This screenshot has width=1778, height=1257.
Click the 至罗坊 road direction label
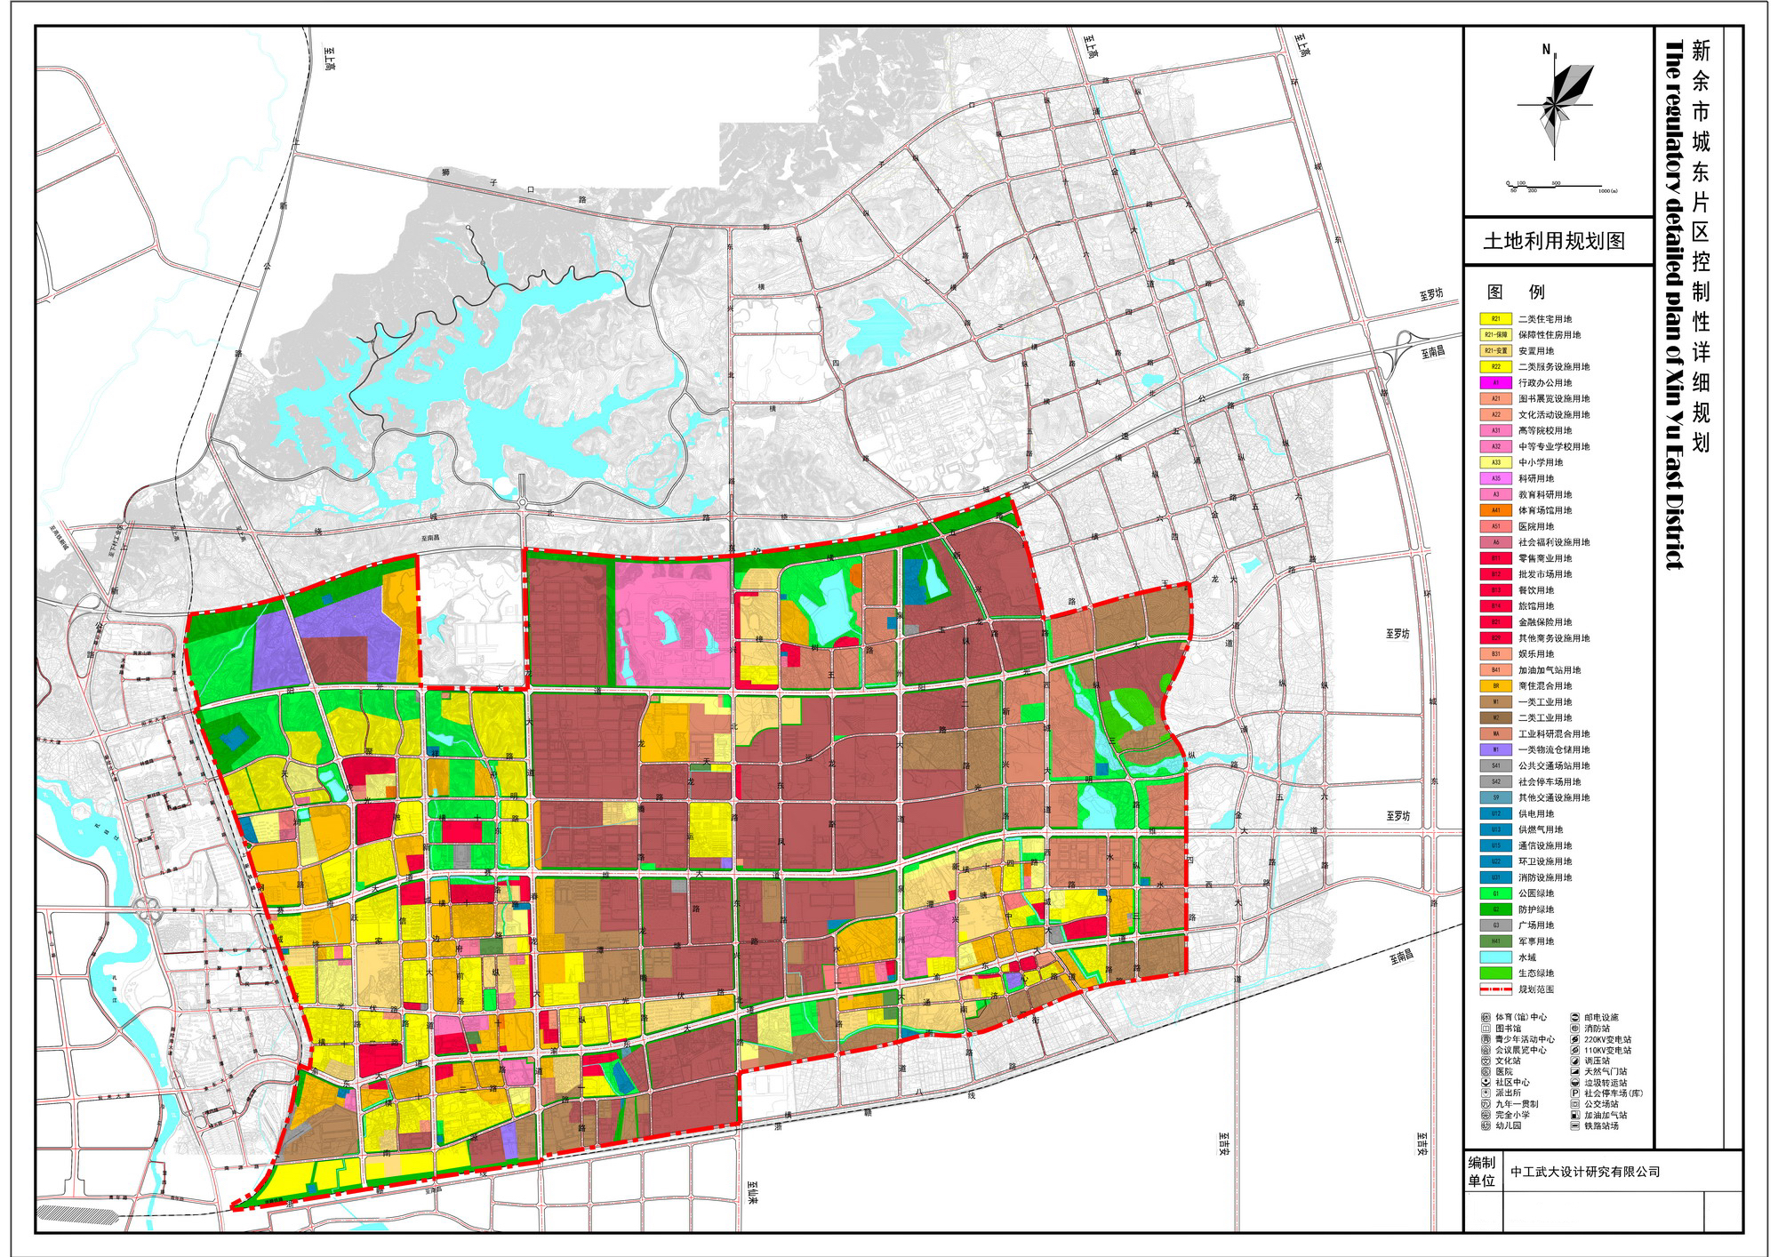[x=1431, y=294]
